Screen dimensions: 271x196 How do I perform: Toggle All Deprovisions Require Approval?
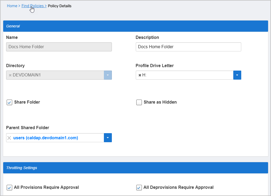139,187
